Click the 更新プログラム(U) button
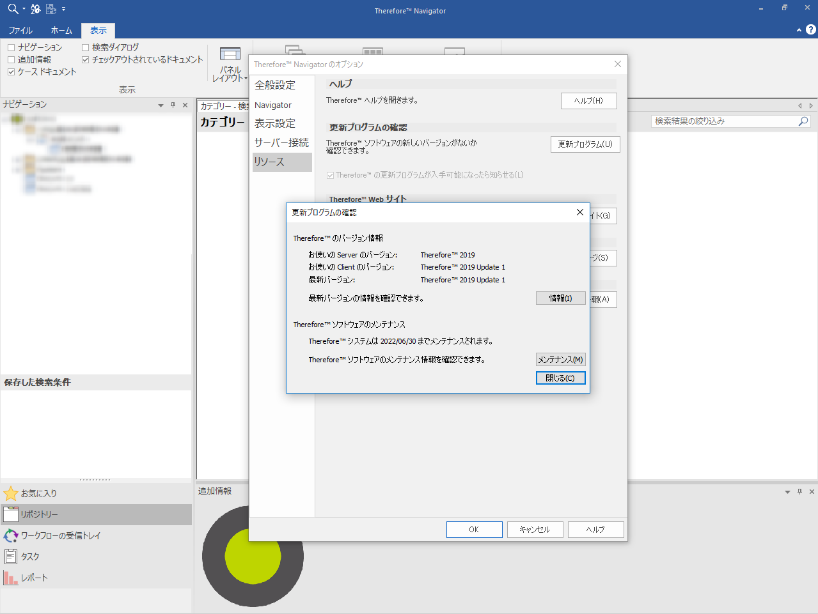 click(x=585, y=144)
